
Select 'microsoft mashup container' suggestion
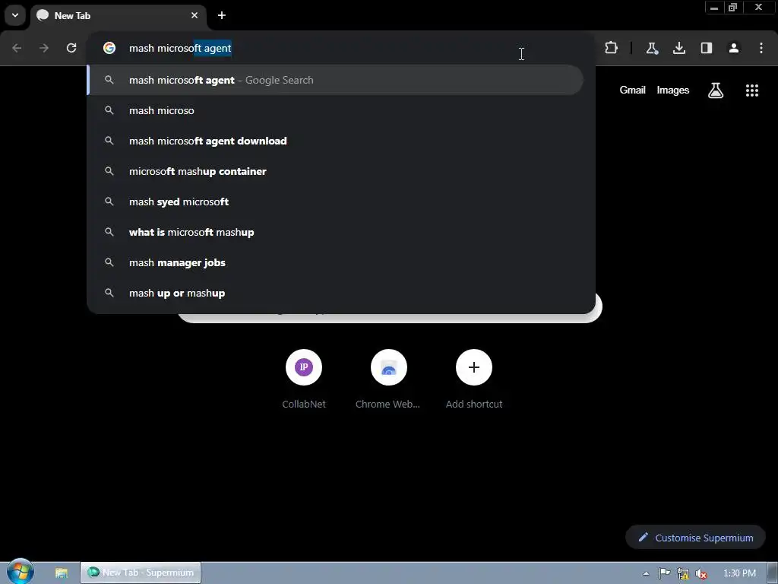point(335,171)
